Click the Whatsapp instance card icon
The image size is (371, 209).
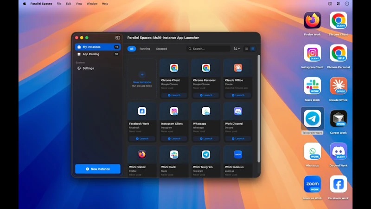pyautogui.click(x=206, y=111)
